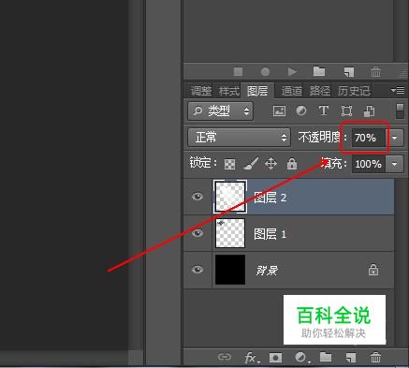Create a new layer icon

click(x=350, y=358)
